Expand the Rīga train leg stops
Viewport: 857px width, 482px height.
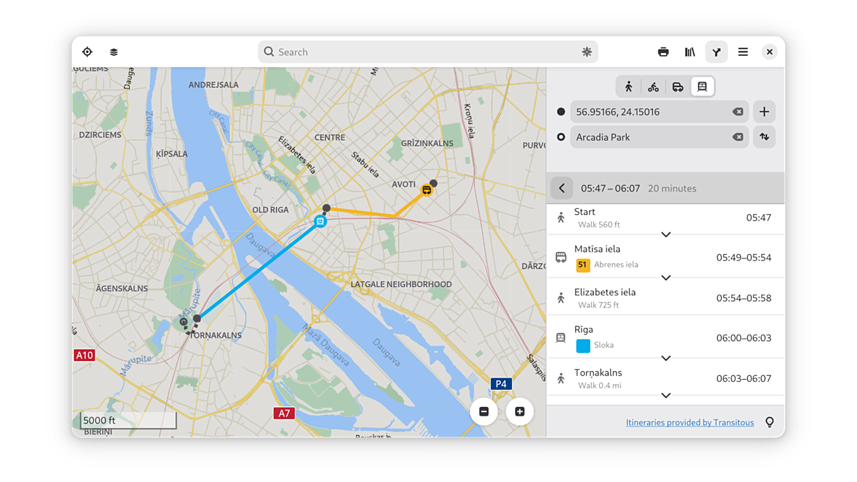tap(666, 358)
